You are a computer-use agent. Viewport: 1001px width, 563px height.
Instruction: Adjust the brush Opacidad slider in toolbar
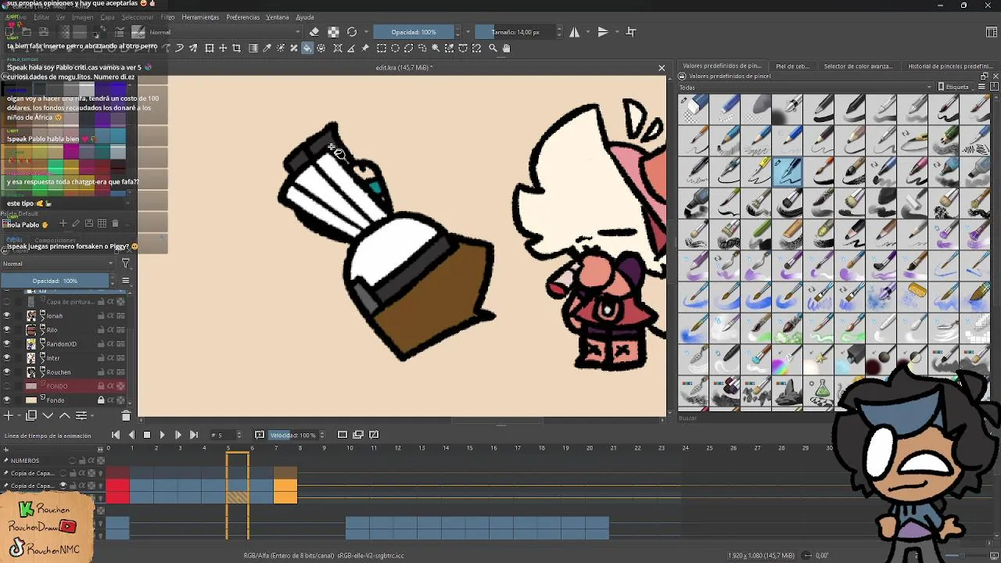(x=414, y=32)
